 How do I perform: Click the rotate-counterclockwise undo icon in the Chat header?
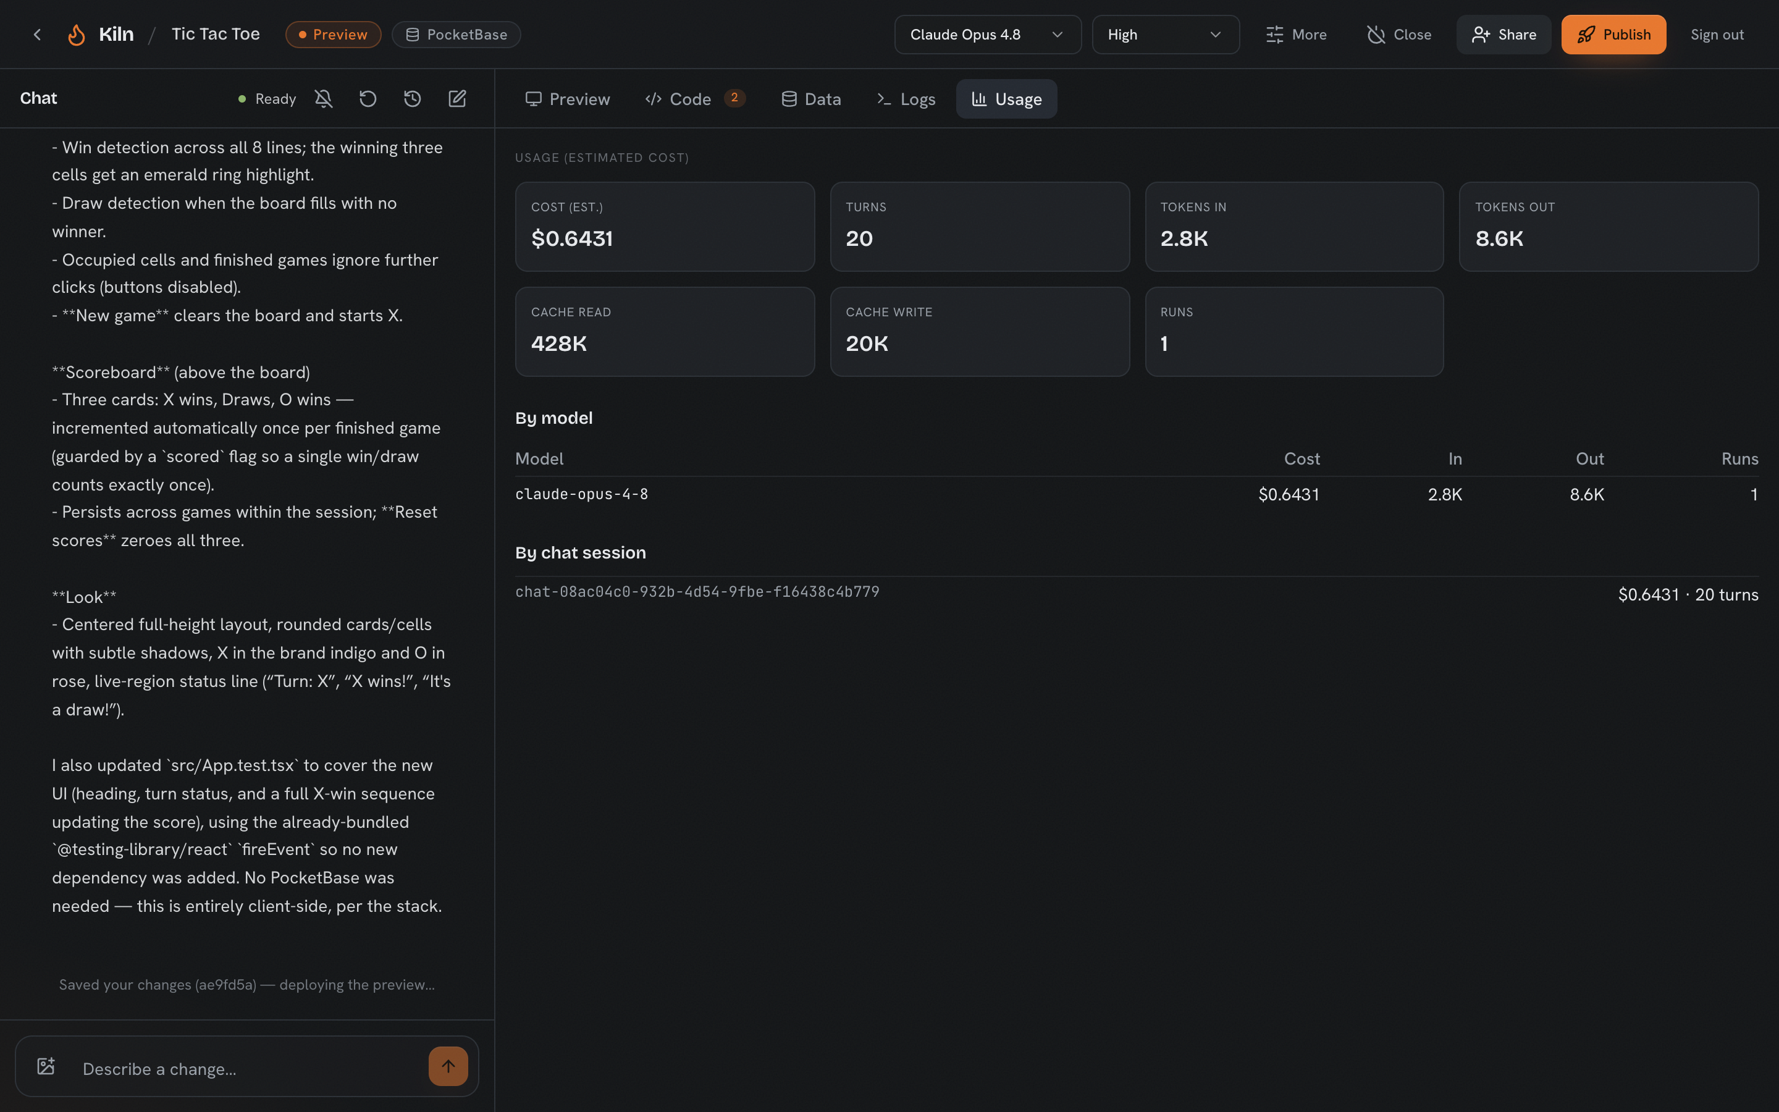pyautogui.click(x=368, y=99)
